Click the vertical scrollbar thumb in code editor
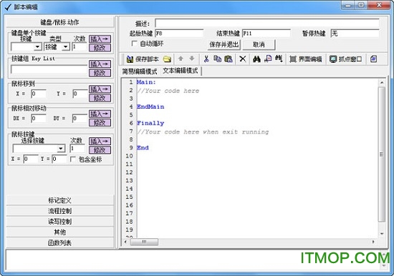The height and width of the screenshot is (276, 394). [x=382, y=154]
